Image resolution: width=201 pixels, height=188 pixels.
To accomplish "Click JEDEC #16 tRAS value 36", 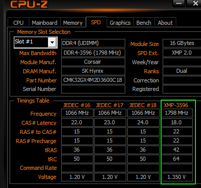I will tap(77, 150).
